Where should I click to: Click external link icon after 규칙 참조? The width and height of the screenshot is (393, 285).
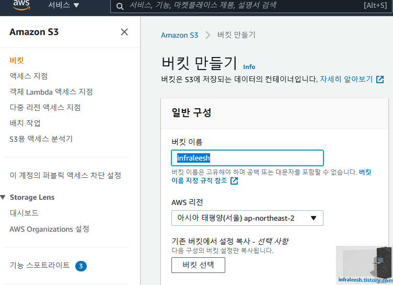tap(234, 180)
